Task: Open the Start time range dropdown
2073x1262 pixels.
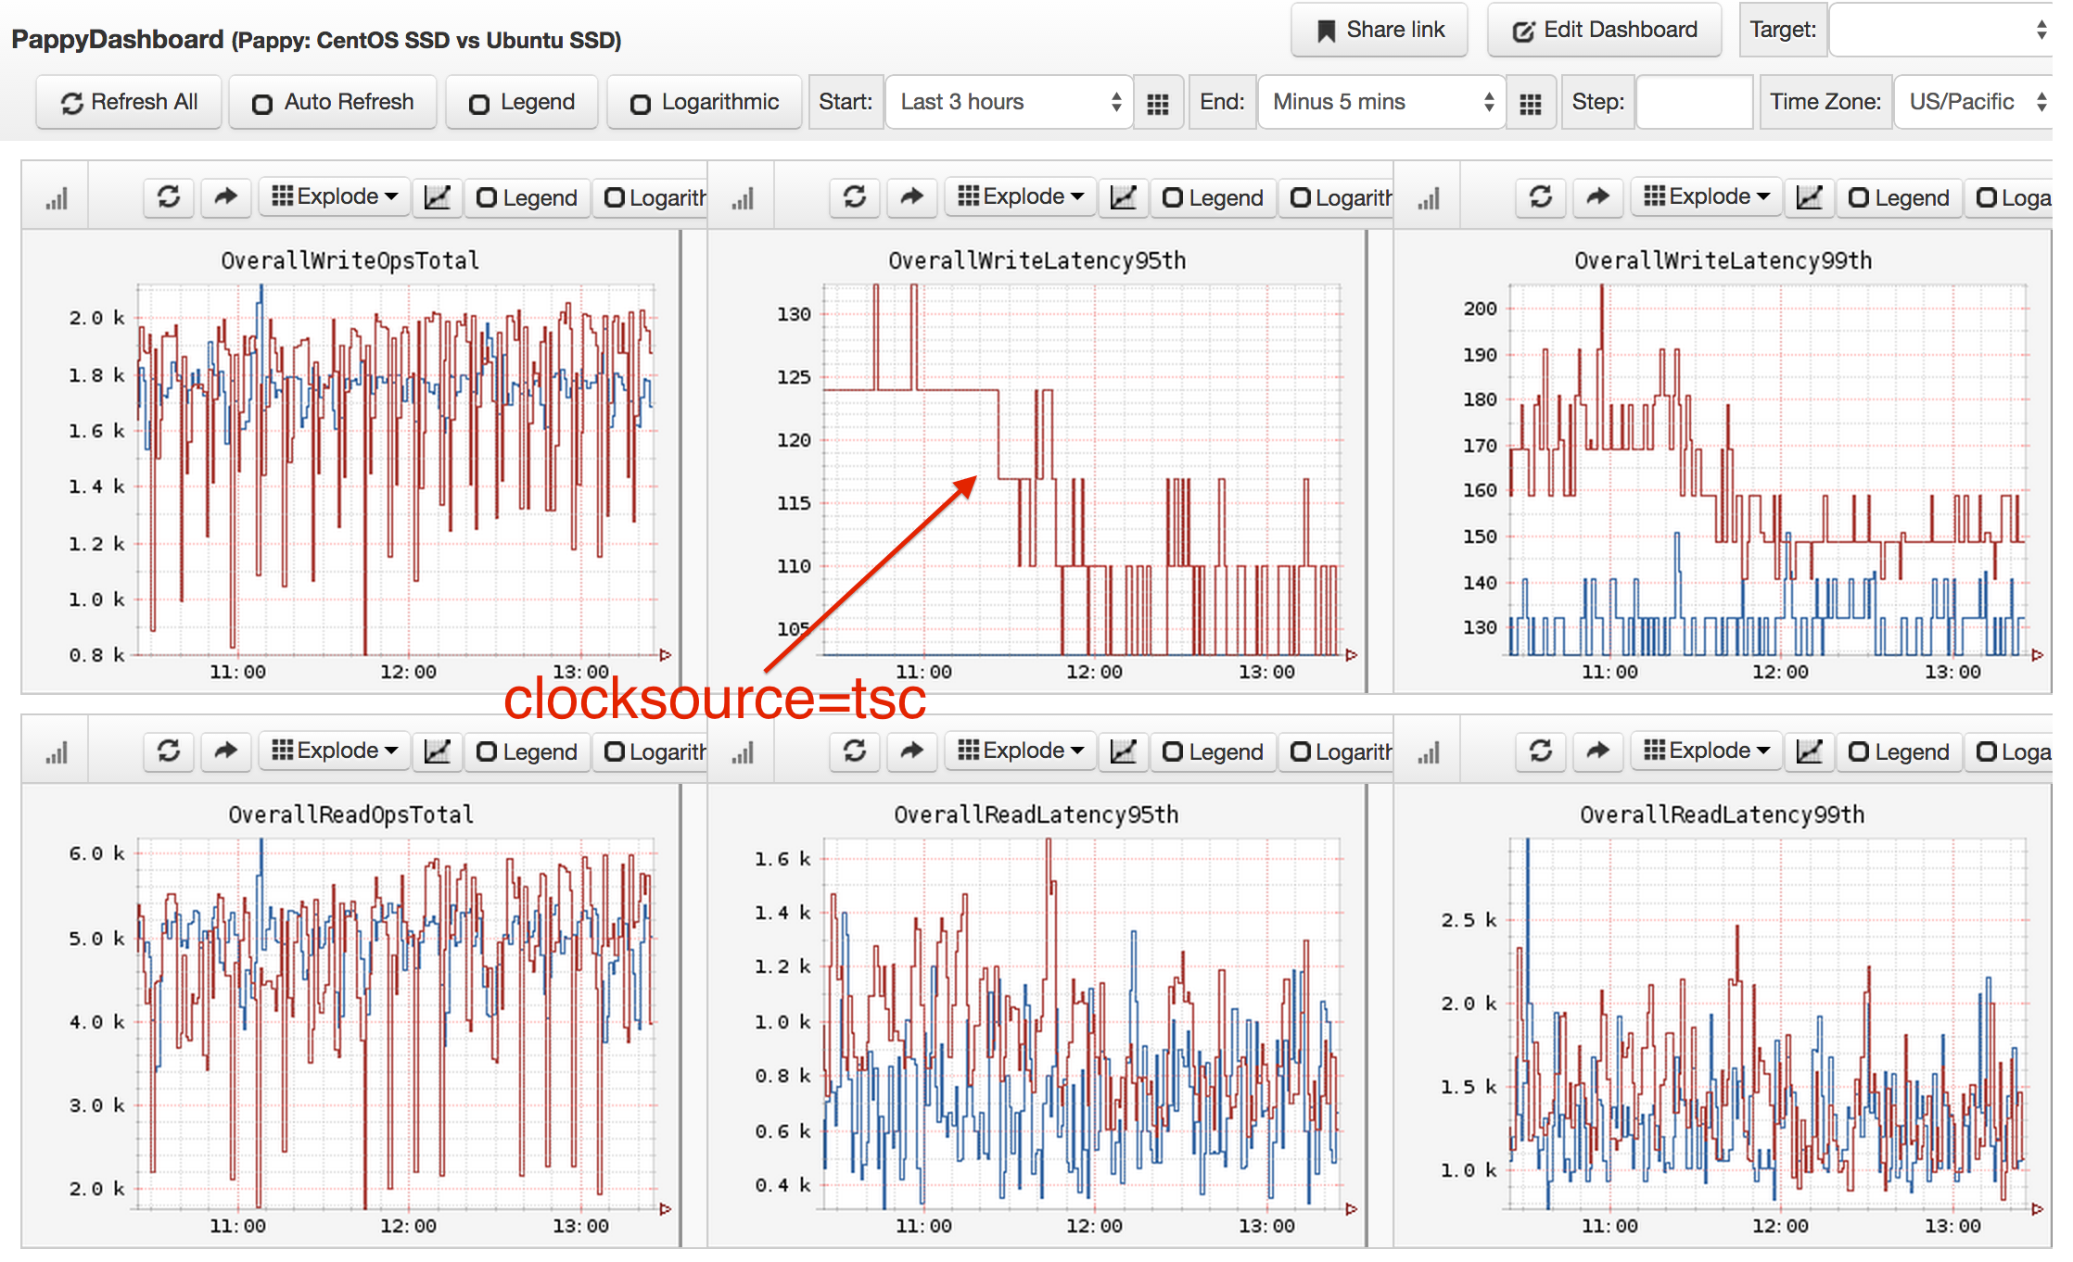Action: point(1009,102)
